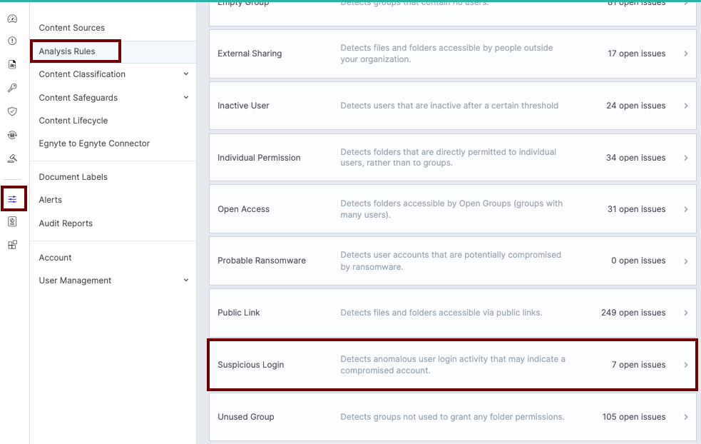Open Inactive User rule
This screenshot has width=701, height=444.
pos(452,106)
